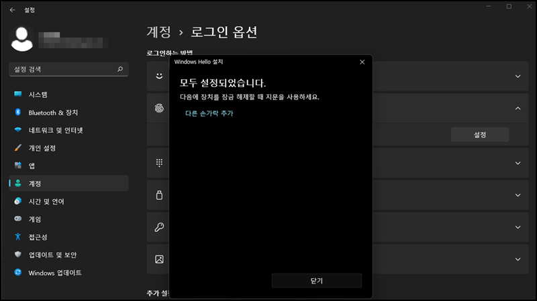Click the search magnifier icon
The width and height of the screenshot is (537, 301).
point(120,69)
